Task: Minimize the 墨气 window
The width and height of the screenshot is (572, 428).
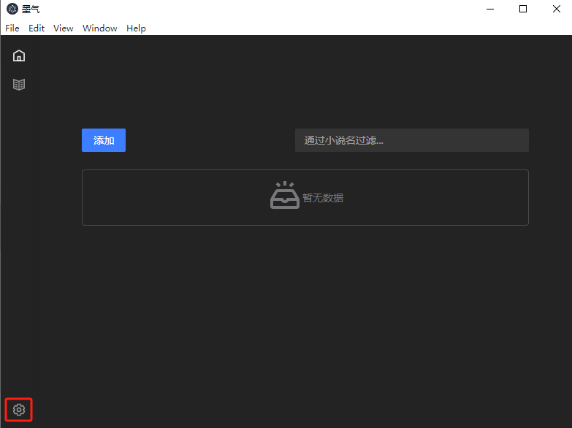Action: coord(490,9)
